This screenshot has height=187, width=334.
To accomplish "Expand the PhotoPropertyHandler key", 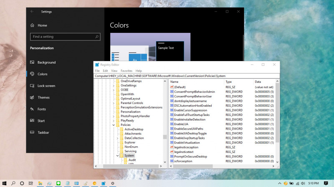I will click(114, 116).
